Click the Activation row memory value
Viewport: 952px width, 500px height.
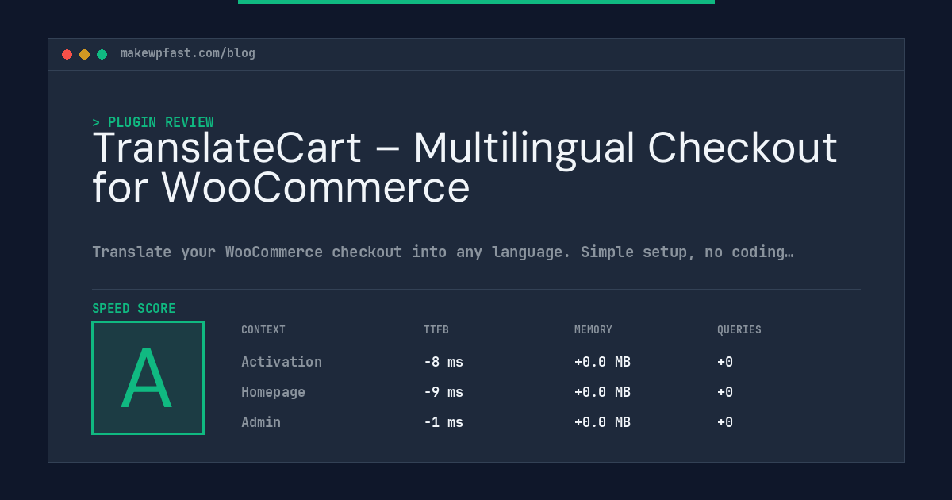coord(602,362)
